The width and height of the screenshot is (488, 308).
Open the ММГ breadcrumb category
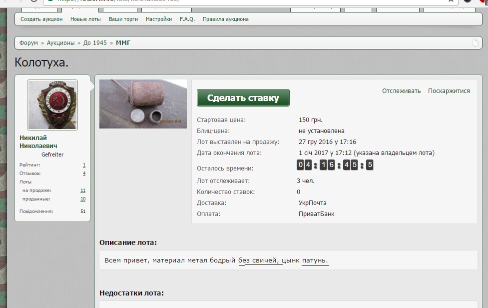[123, 43]
